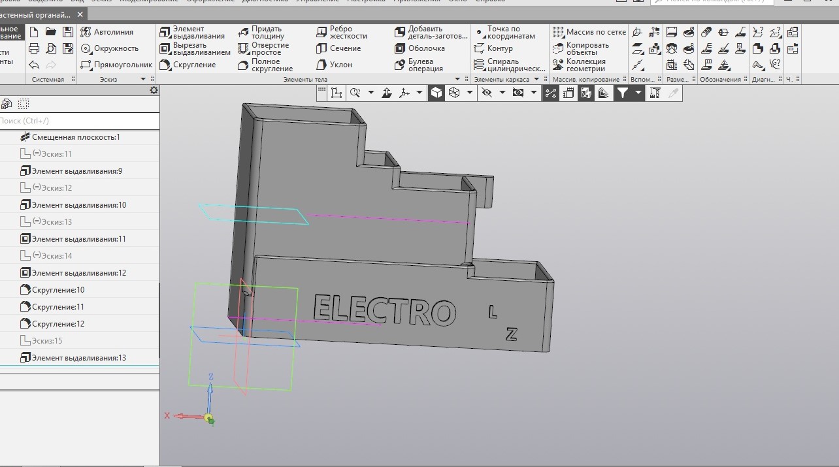Image resolution: width=839 pixels, height=467 pixels.
Task: Toggle the shaded display mode cube icon
Action: tap(435, 92)
